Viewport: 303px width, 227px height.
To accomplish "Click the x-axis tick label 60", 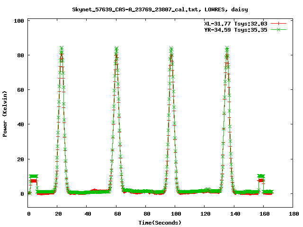I will [117, 214].
